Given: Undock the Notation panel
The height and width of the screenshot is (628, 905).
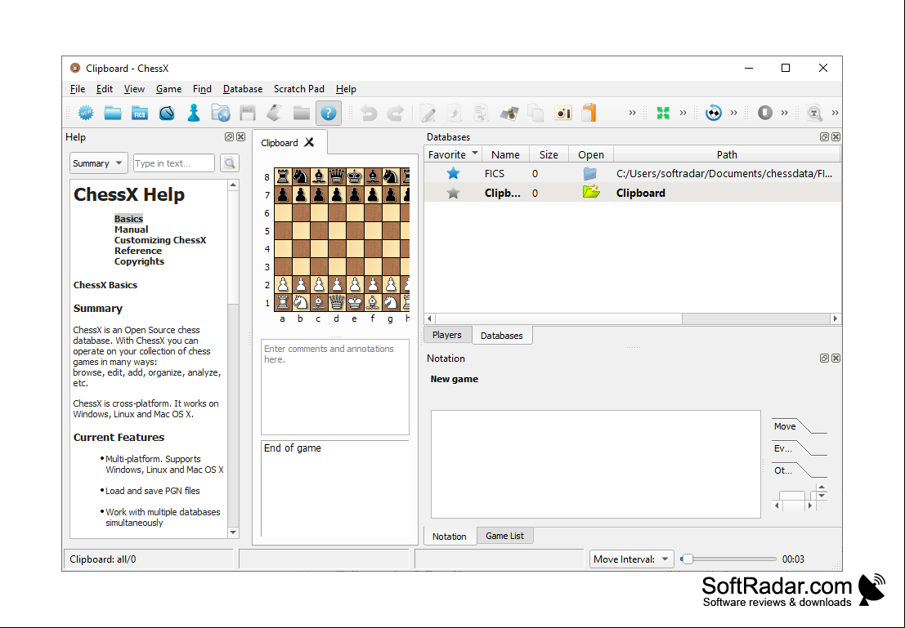Looking at the screenshot, I should pyautogui.click(x=824, y=359).
